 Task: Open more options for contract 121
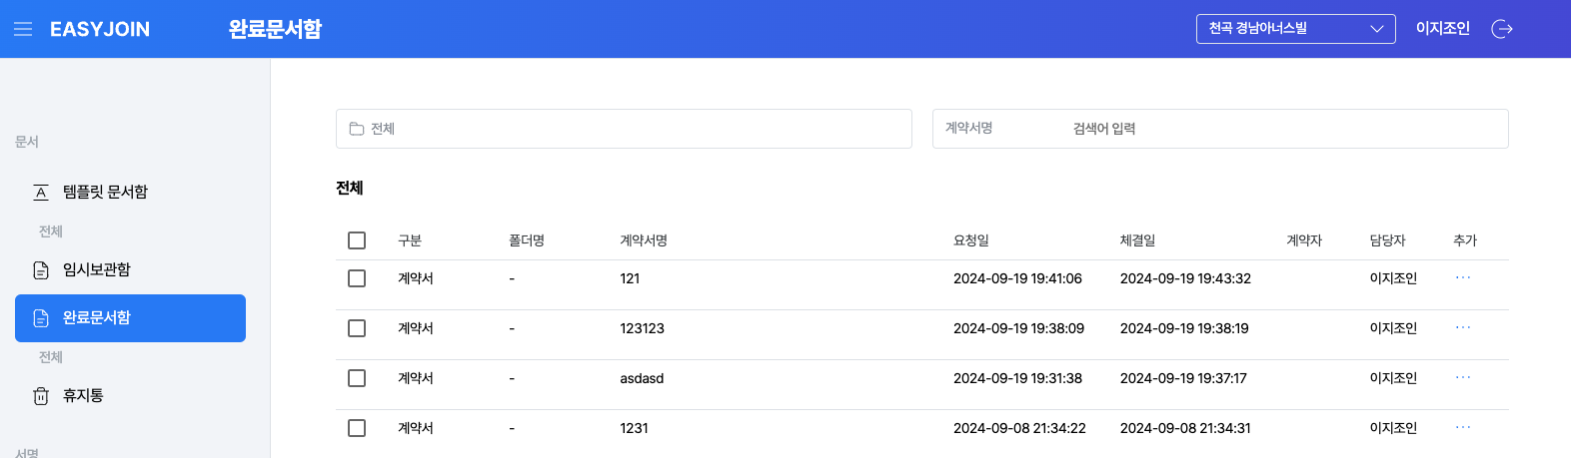[1463, 277]
